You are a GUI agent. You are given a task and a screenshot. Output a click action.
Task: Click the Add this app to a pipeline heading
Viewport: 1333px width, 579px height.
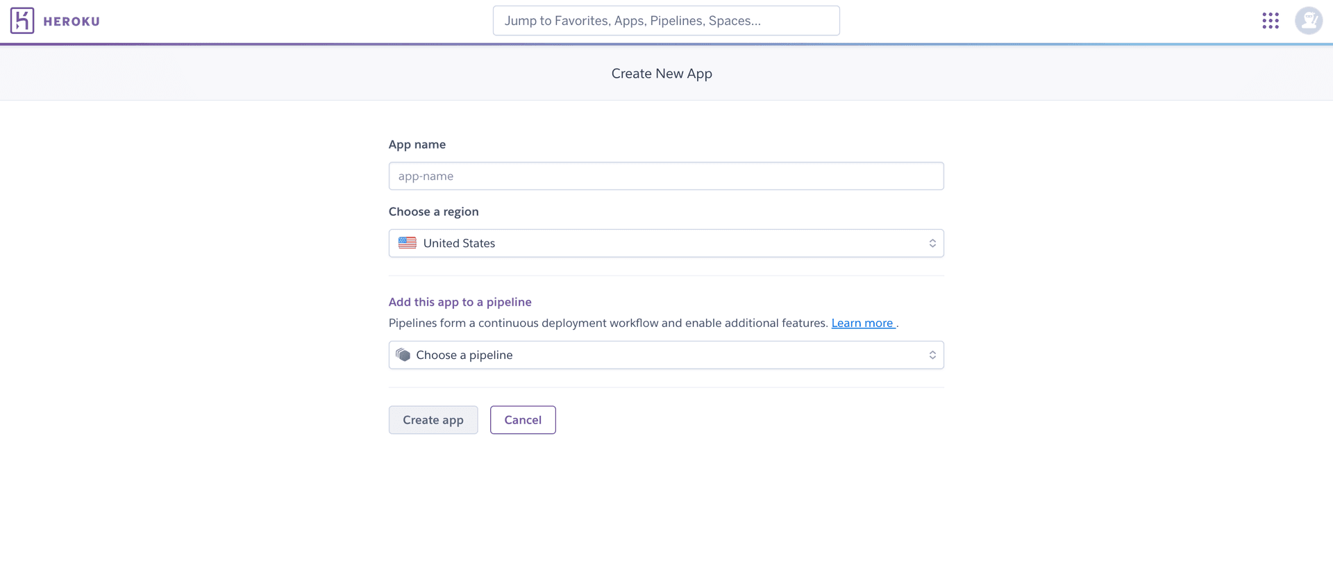[460, 301]
